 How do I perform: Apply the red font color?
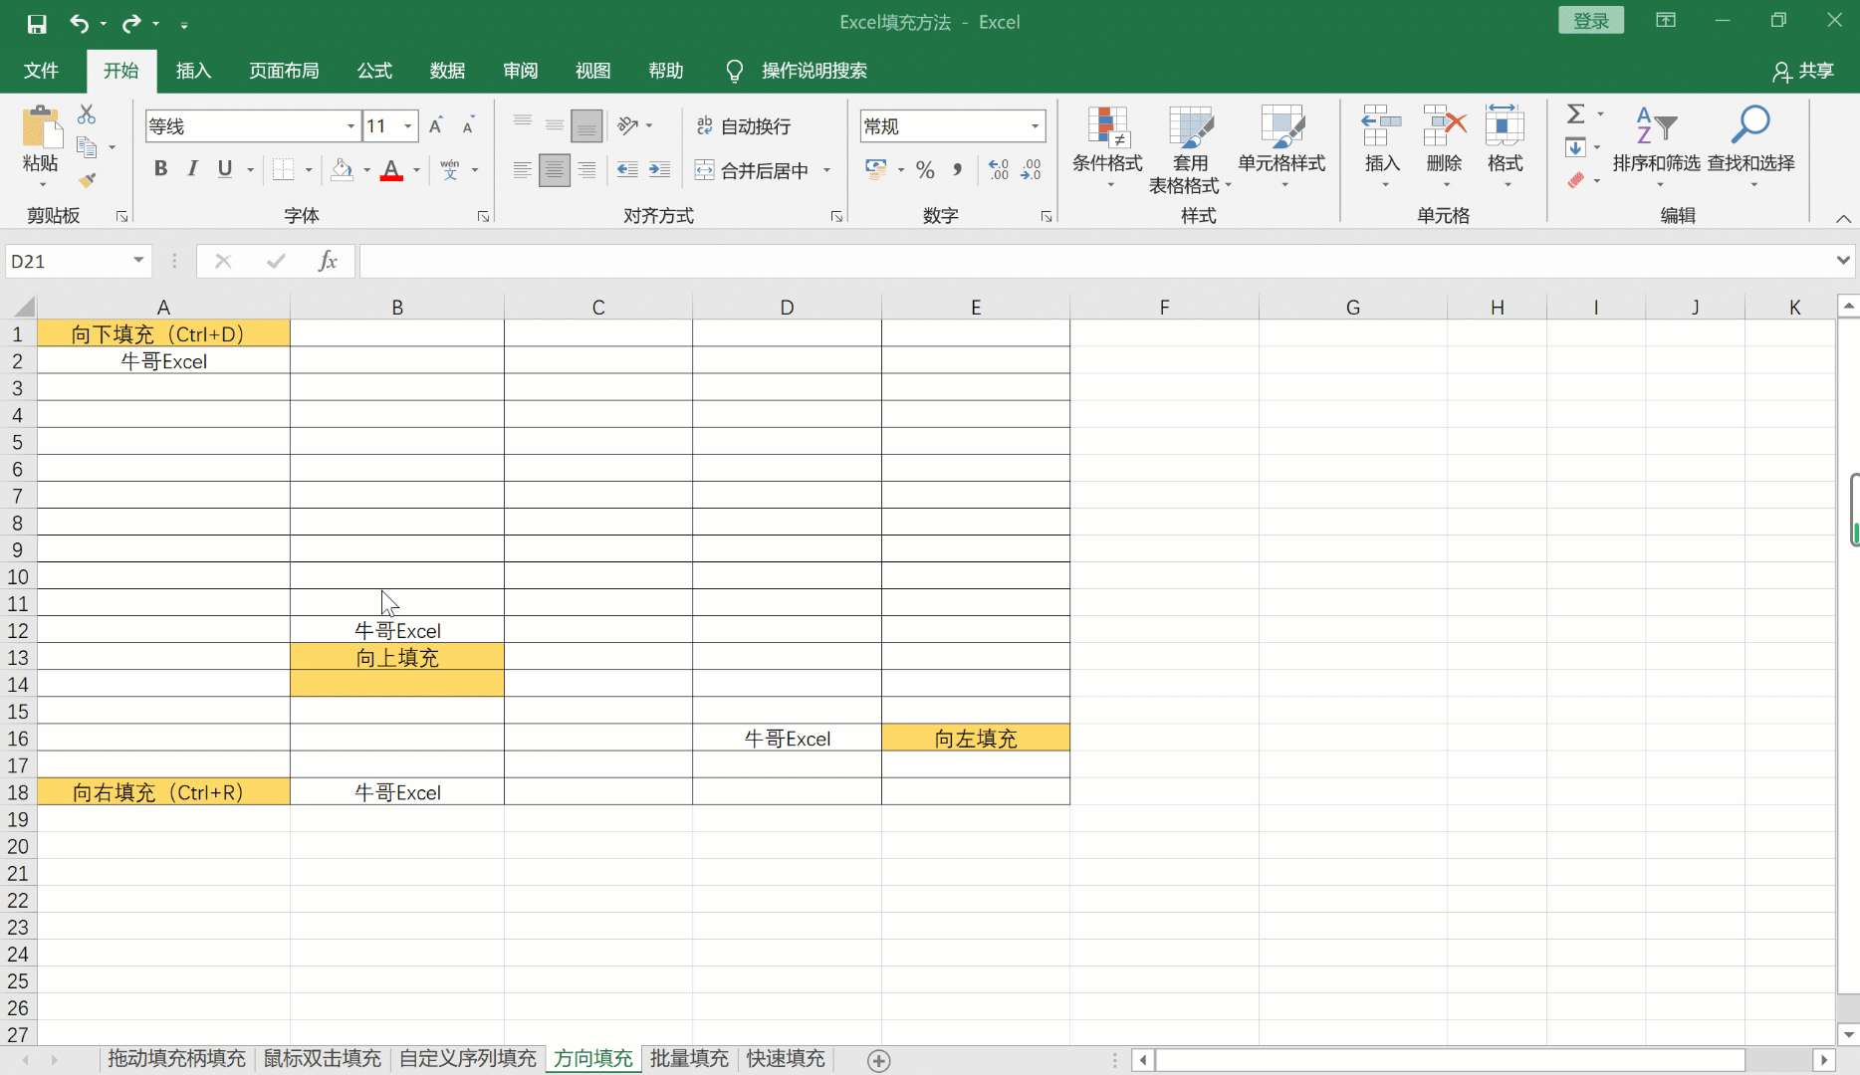tap(391, 170)
